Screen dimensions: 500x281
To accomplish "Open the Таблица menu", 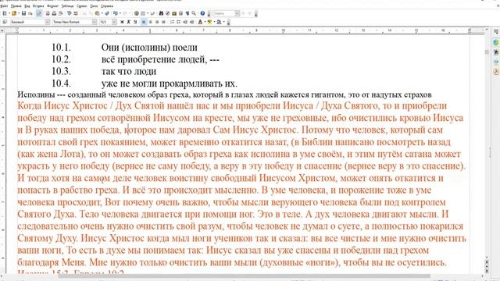I will pos(67,6).
